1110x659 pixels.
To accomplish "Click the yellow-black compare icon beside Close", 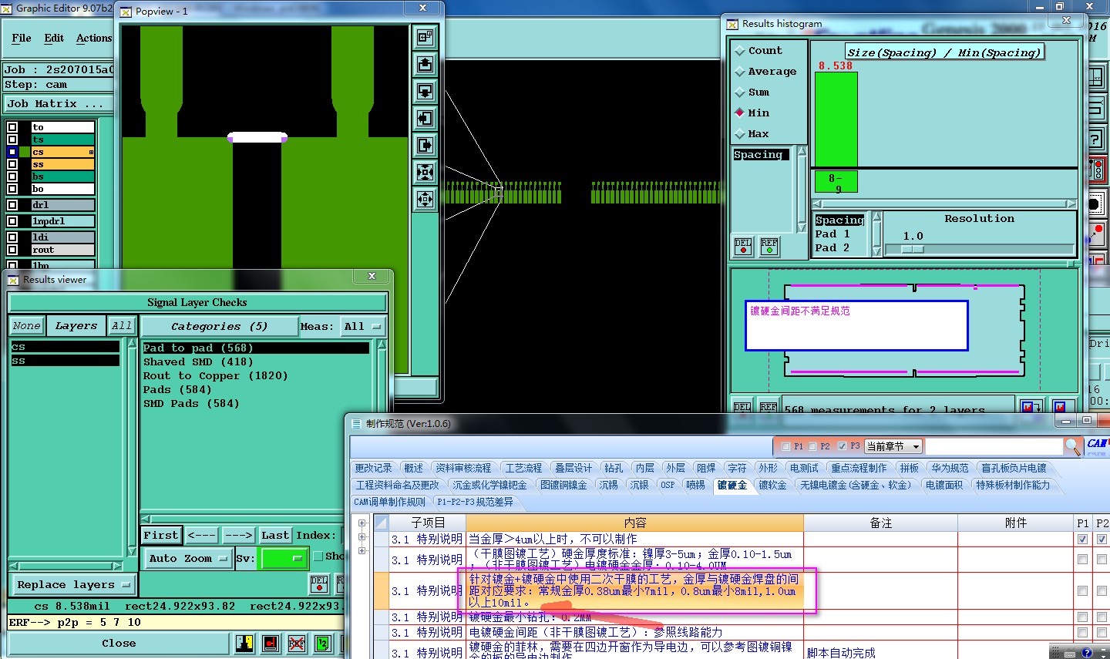I will [245, 643].
